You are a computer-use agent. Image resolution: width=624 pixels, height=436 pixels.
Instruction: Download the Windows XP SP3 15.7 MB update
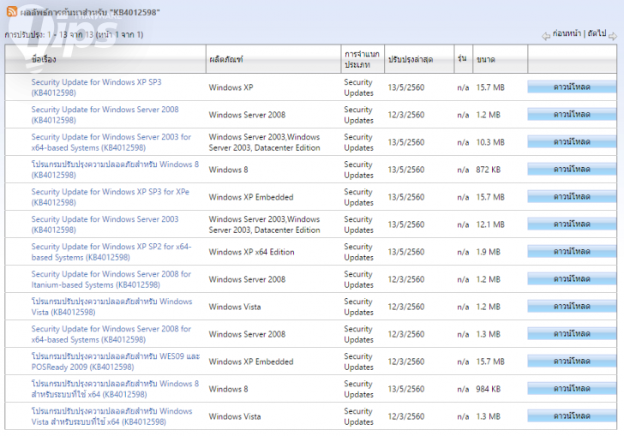[572, 87]
